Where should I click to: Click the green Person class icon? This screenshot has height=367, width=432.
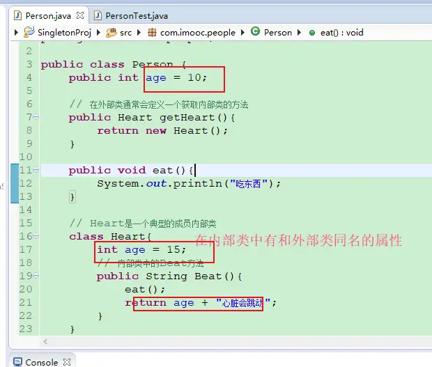point(255,31)
